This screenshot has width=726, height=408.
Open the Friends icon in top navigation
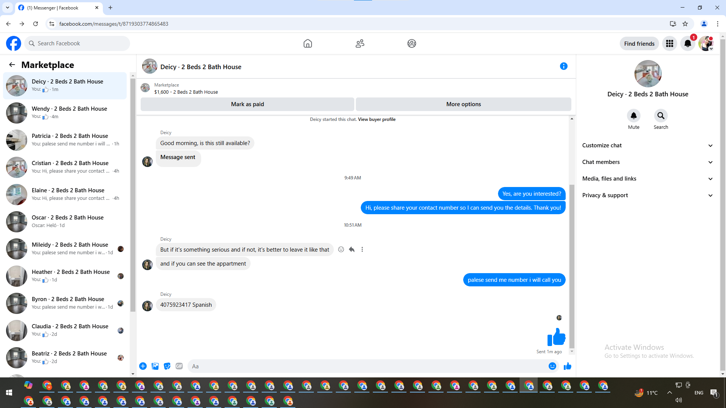coord(360,43)
